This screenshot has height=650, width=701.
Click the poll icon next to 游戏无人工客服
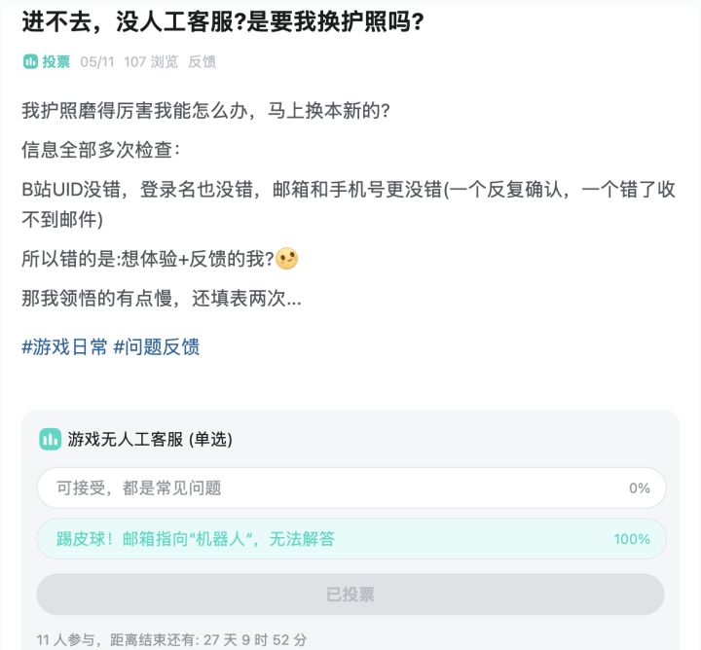[x=50, y=439]
